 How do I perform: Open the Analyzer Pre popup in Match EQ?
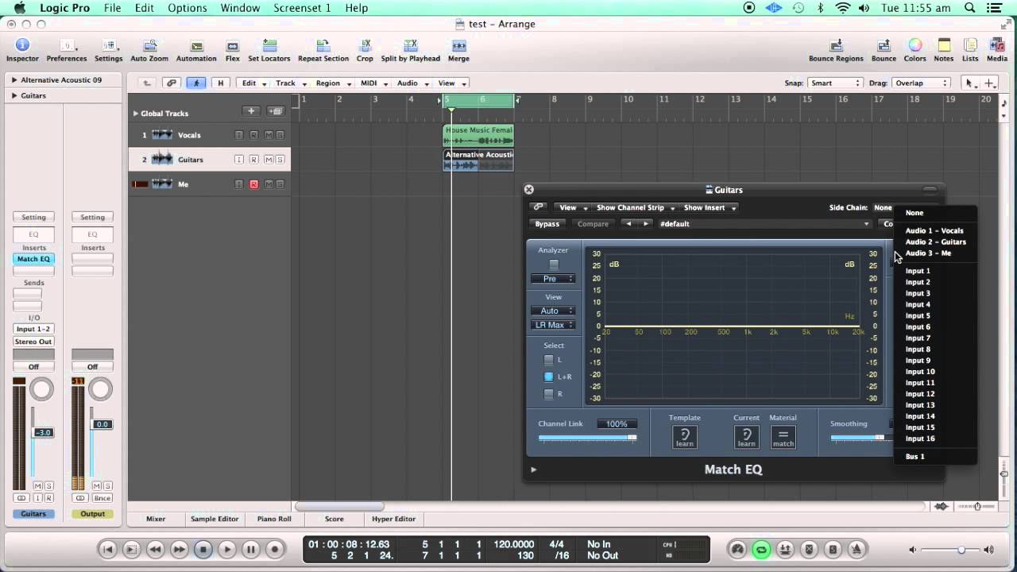(553, 279)
